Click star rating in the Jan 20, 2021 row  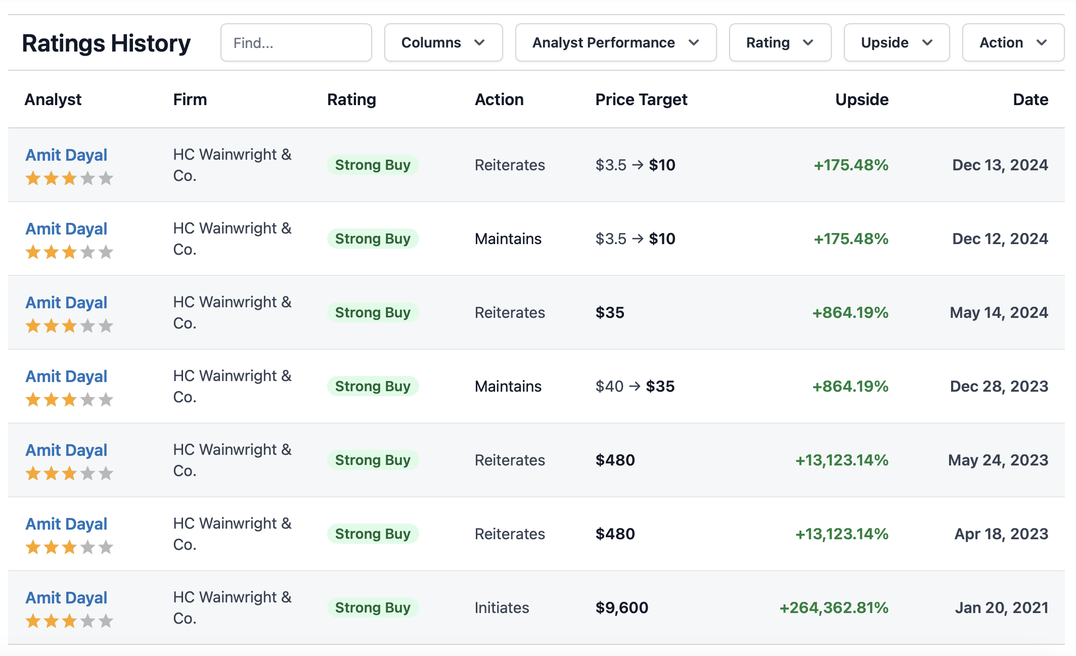(x=69, y=621)
